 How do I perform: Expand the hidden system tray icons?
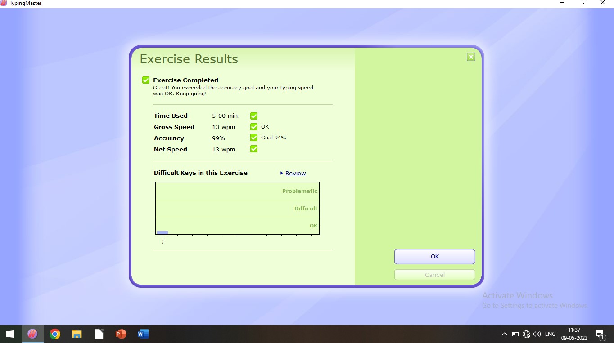coord(504,334)
